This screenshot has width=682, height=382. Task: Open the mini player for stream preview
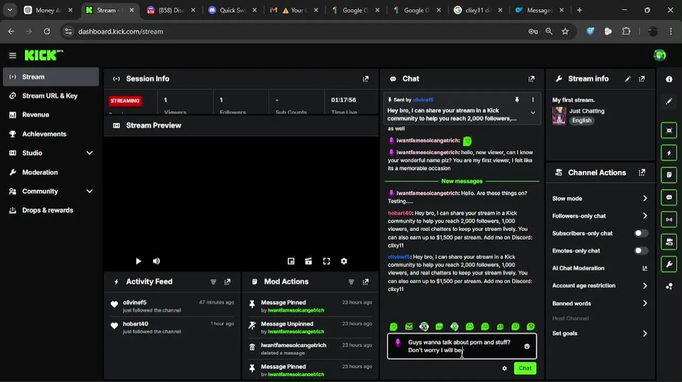[291, 261]
